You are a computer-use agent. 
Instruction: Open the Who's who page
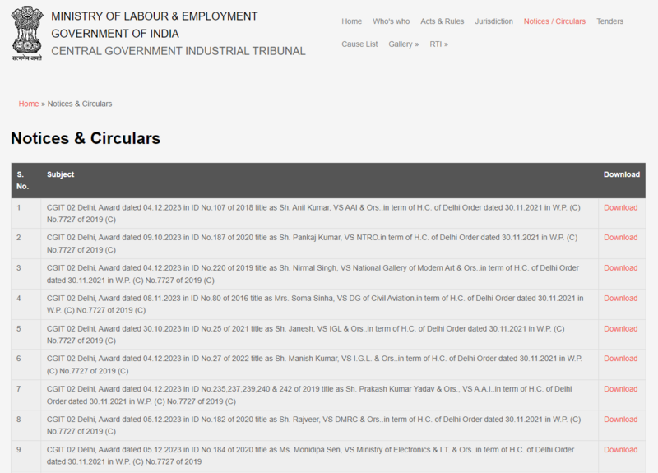pyautogui.click(x=391, y=21)
